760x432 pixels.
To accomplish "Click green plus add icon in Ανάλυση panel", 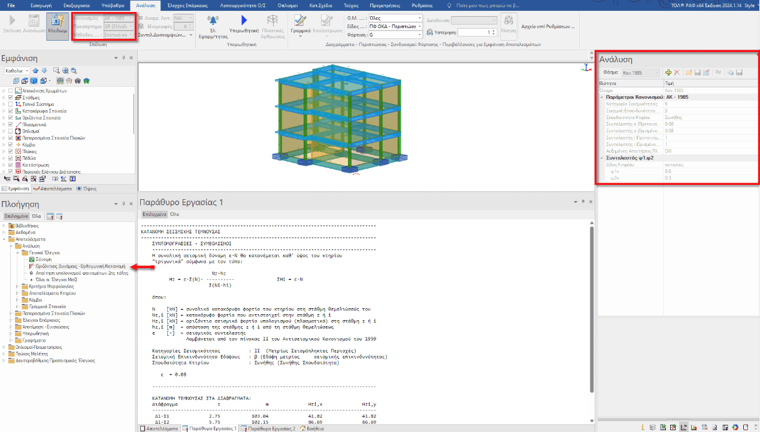I will [x=668, y=72].
